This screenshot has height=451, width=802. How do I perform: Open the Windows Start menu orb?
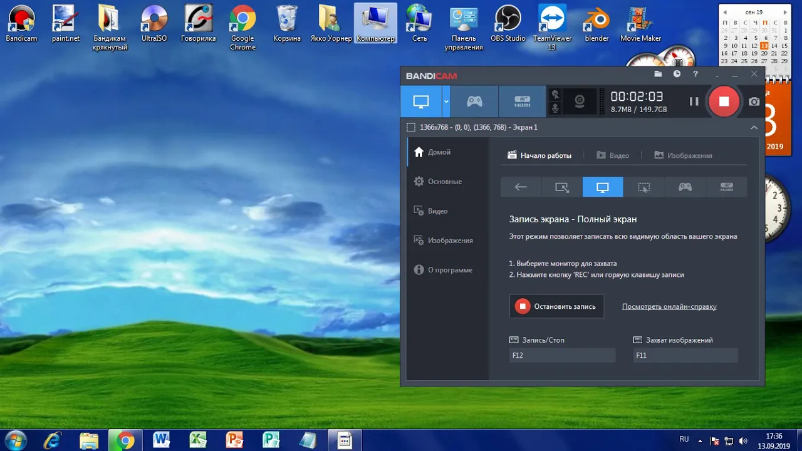coord(15,440)
